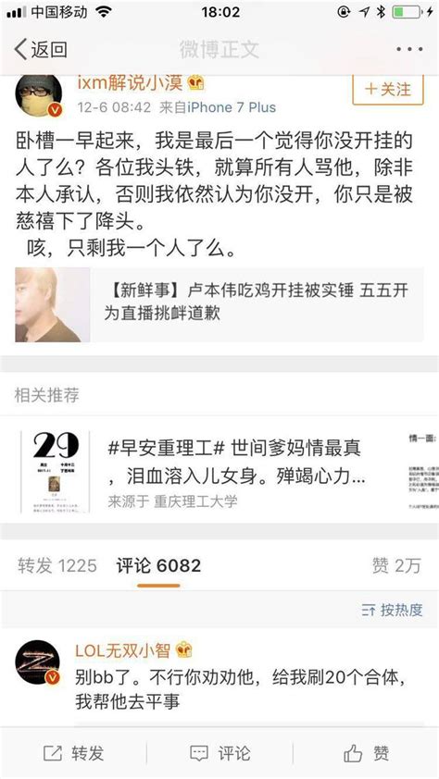Open the 卢本伟吃鸡开挂被实锤 news link card
The image size is (439, 779).
pos(219,305)
